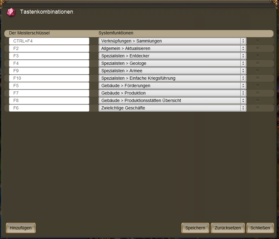Click the pink dice icon in title
The height and width of the screenshot is (239, 279).
pyautogui.click(x=11, y=12)
